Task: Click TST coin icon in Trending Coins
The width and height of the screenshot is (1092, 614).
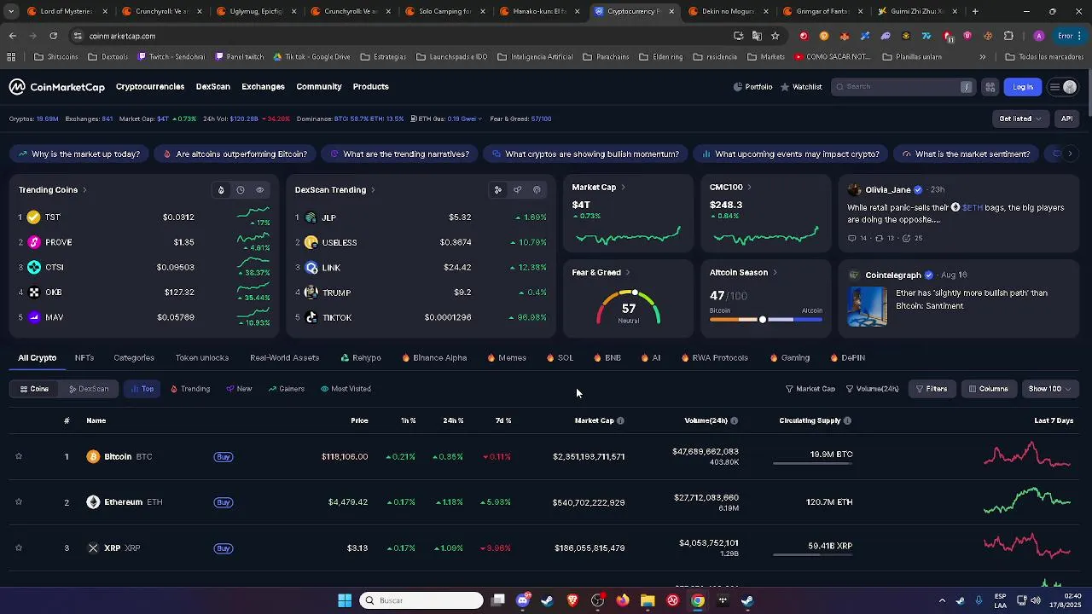Action: click(34, 217)
